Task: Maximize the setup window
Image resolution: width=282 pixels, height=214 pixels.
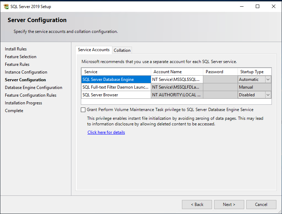Action: (258, 6)
